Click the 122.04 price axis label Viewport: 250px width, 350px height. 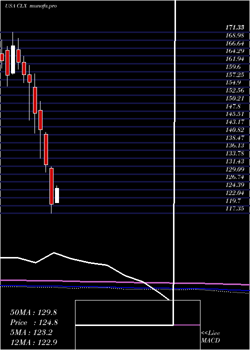(234, 192)
